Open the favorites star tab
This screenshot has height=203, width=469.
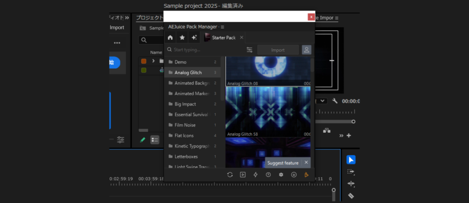182,37
